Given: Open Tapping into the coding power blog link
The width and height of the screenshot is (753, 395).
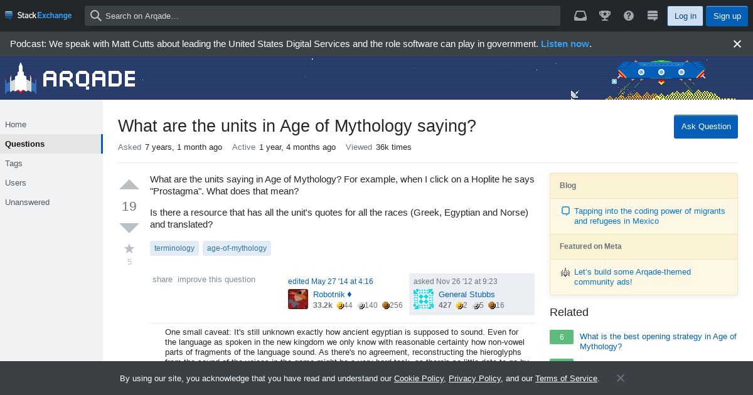Looking at the screenshot, I should [649, 216].
